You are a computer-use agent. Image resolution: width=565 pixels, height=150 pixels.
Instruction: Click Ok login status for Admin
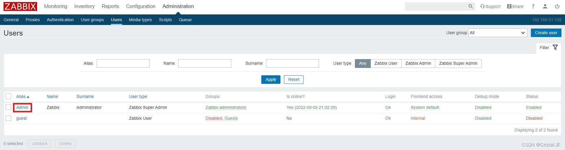(388, 107)
